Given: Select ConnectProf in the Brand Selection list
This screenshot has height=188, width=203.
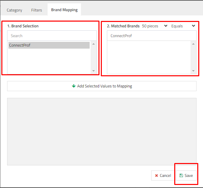Looking at the screenshot, I should (49, 45).
